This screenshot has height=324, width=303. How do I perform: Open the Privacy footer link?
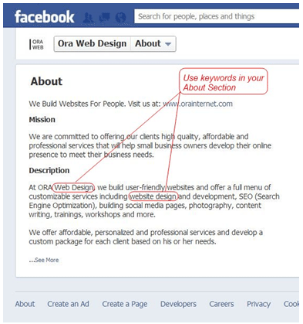(x=258, y=304)
